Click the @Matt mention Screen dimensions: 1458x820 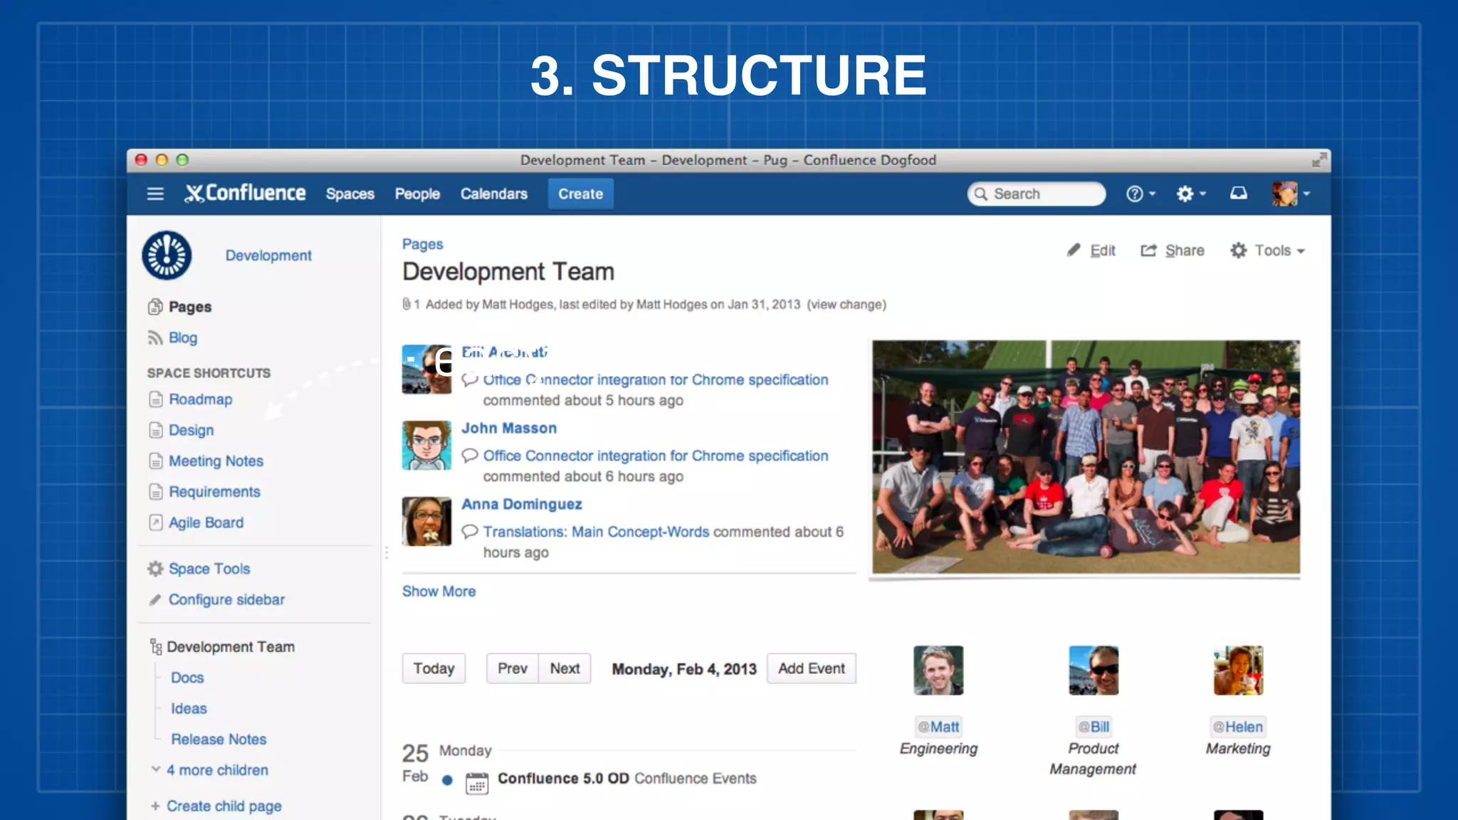click(938, 727)
